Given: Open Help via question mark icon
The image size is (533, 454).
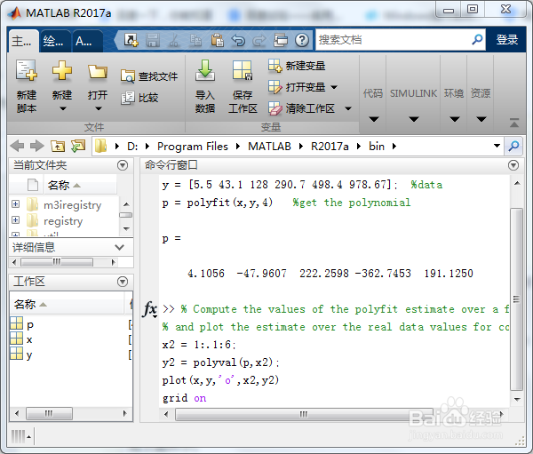Looking at the screenshot, I should (x=302, y=41).
